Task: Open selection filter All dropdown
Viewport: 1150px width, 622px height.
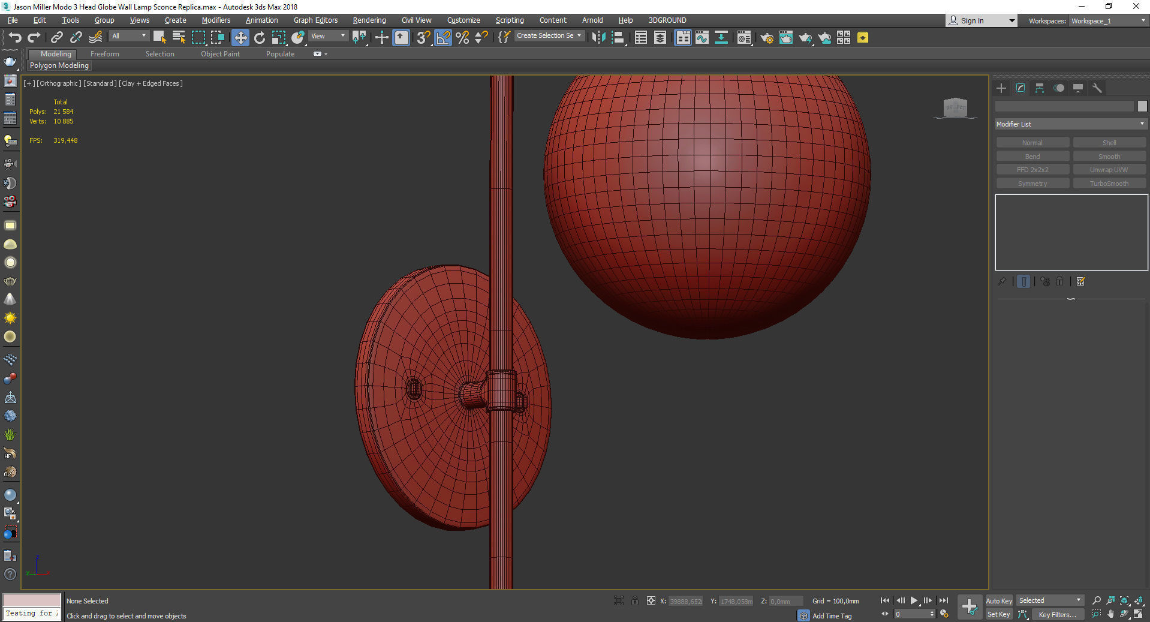Action: (129, 36)
